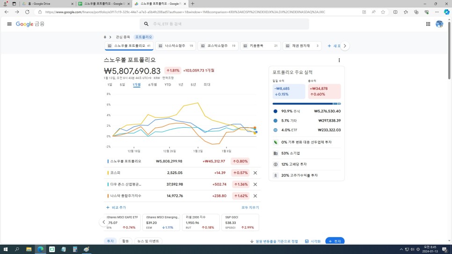The width and height of the screenshot is (452, 254).
Task: Open the Google account avatar
Action: click(x=439, y=24)
